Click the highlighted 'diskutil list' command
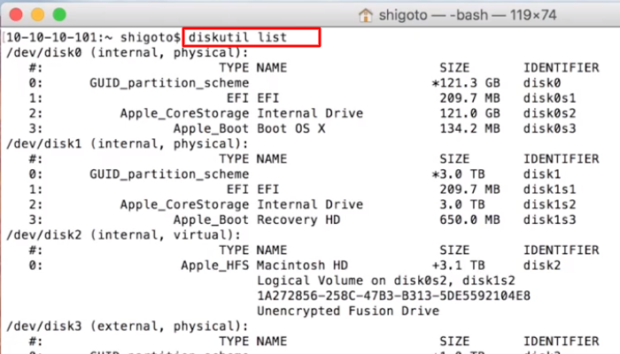The height and width of the screenshot is (354, 620). coord(249,38)
